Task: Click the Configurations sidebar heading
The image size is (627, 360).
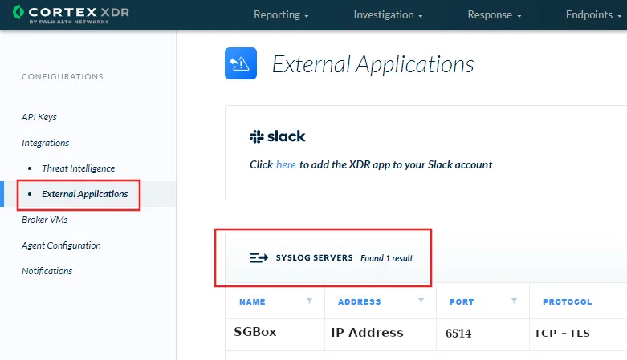Action: coord(63,76)
